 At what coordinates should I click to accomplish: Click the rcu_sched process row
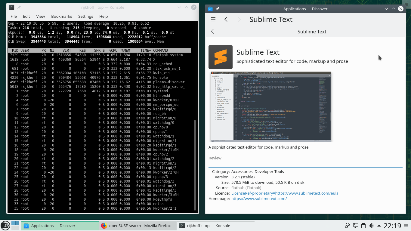pyautogui.click(x=99, y=64)
